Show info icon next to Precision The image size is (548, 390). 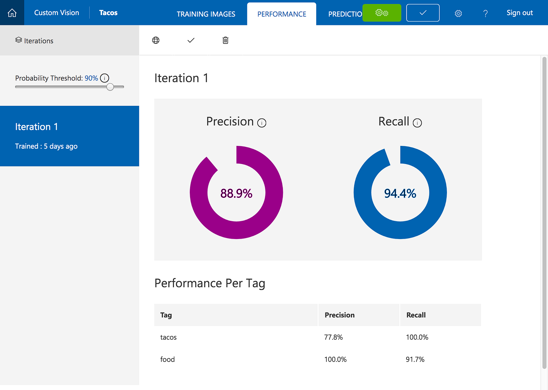coord(262,123)
